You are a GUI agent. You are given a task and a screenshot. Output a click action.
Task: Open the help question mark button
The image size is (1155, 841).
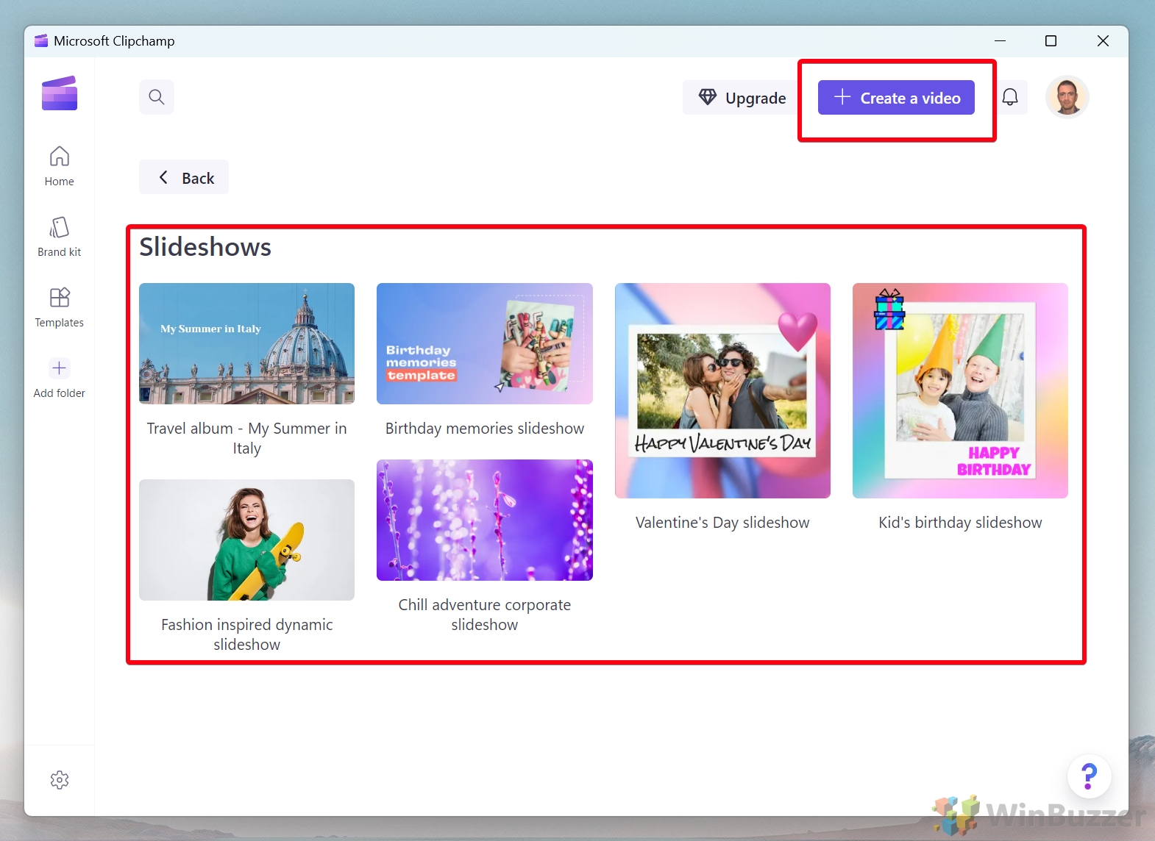(x=1089, y=776)
